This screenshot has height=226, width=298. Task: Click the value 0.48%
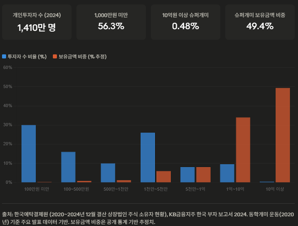coord(185,26)
